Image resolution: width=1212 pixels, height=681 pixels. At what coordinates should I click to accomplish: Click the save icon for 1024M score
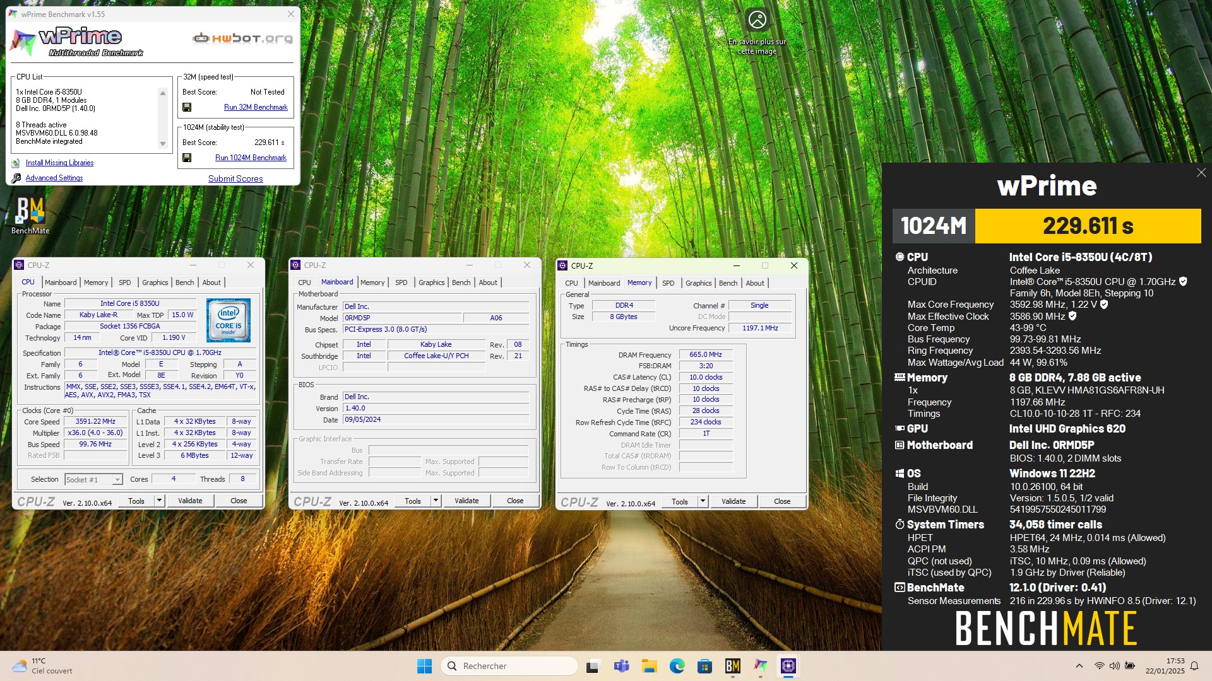coord(187,158)
